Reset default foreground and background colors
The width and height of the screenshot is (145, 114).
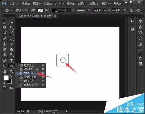pos(4,83)
